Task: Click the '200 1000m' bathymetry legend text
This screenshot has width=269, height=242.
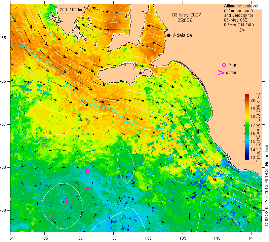Action: pos(71,10)
